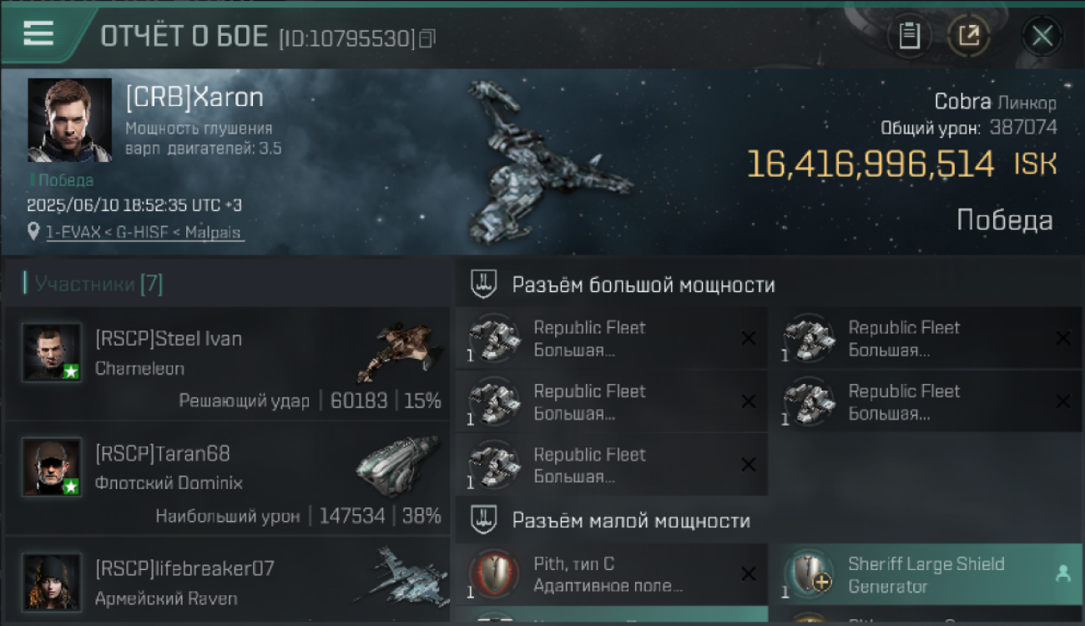Copy the battle report ID icon
1085x626 pixels.
pyautogui.click(x=427, y=38)
